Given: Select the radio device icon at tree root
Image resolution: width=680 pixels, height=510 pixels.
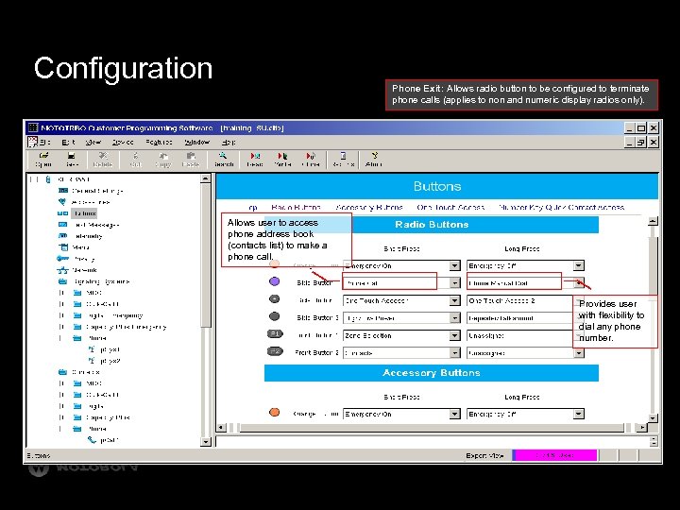Looking at the screenshot, I should pos(48,179).
